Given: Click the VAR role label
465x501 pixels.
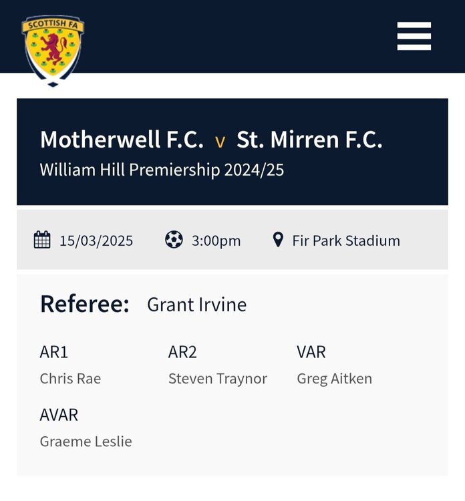Looking at the screenshot, I should click(x=311, y=352).
